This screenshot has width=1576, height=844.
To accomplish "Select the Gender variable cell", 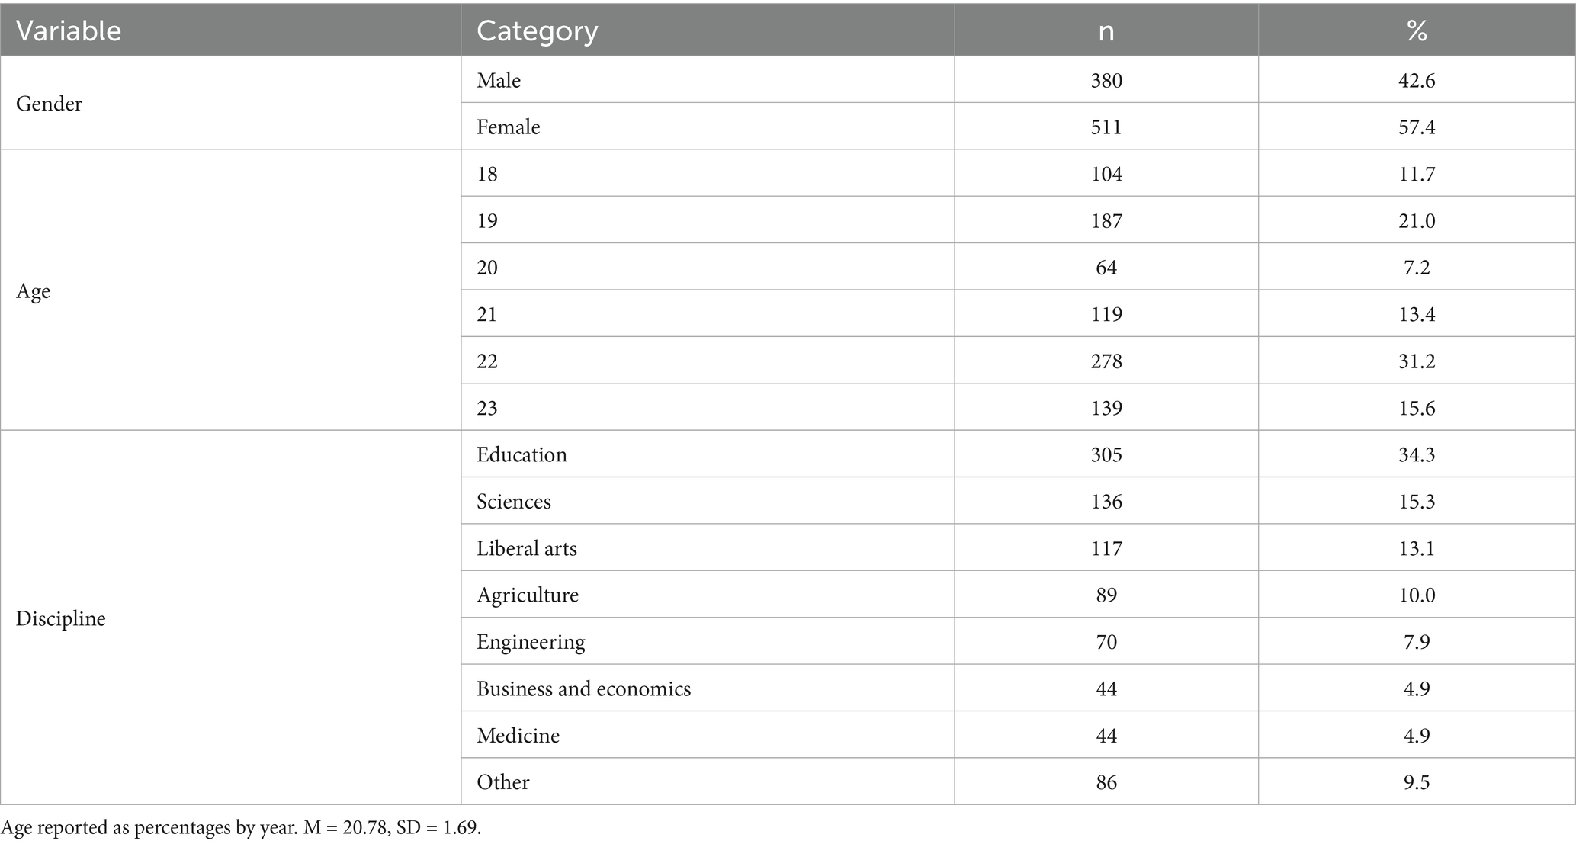I will point(50,104).
